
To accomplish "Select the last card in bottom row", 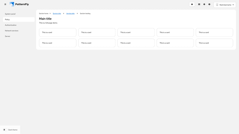I will tap(214, 43).
